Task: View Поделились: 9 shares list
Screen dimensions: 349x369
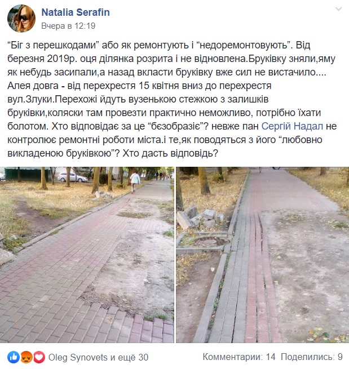Action: point(312,357)
